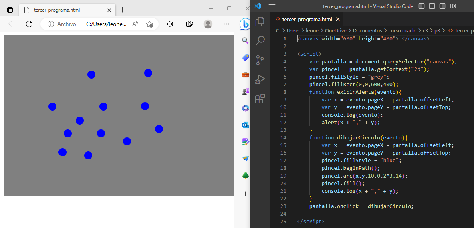The image size is (474, 228).
Task: Click the grey canvas in browser
Action: (119, 115)
